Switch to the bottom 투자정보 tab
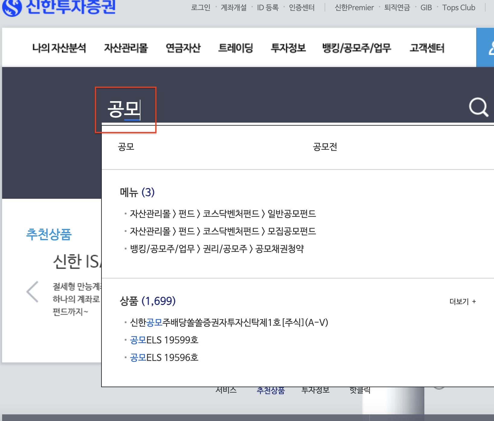This screenshot has width=494, height=421. 315,390
